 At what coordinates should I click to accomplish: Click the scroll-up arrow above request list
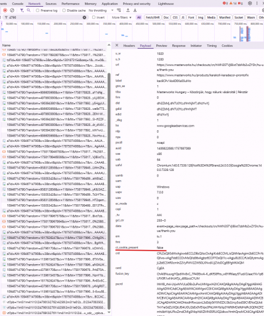point(109,45)
